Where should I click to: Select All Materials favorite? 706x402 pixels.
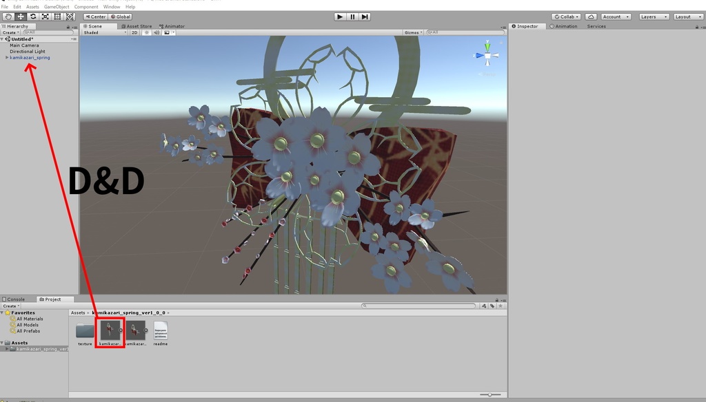[x=27, y=319]
